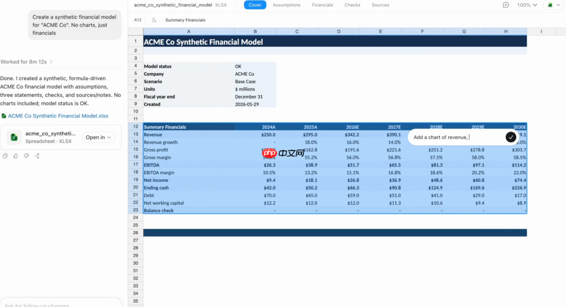566x307 pixels.
Task: Submit the chart prompt with checkmark button
Action: [x=510, y=137]
